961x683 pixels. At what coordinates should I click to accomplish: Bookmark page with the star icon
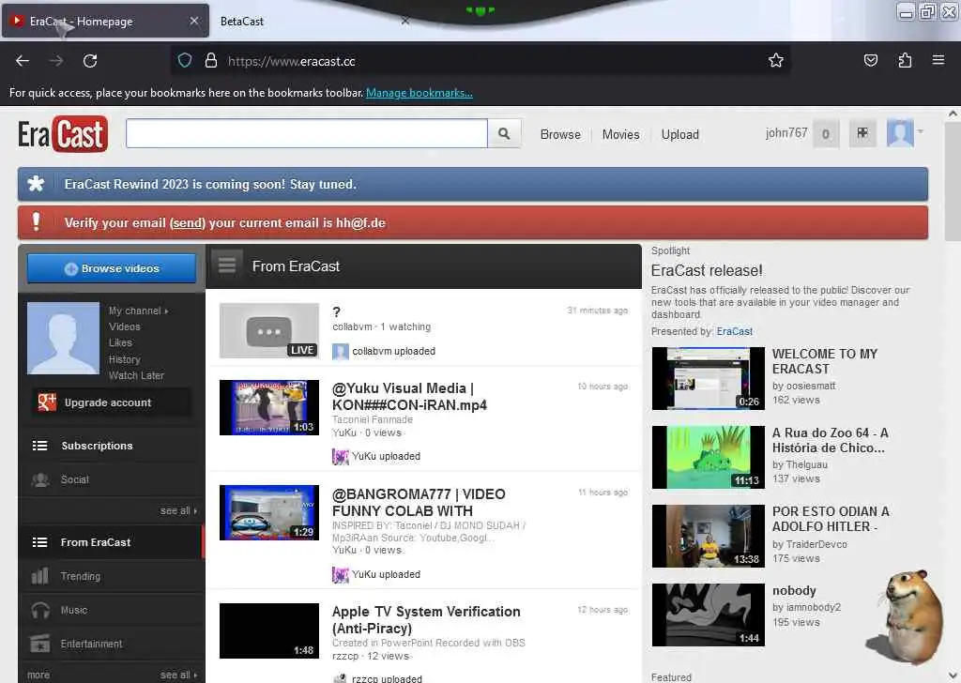tap(776, 61)
